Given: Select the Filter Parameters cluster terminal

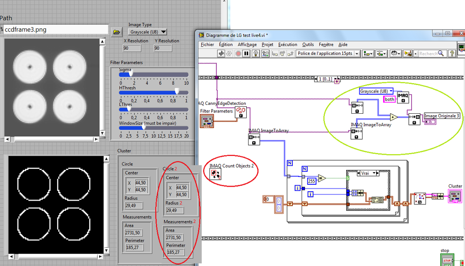Looking at the screenshot, I should (207, 121).
